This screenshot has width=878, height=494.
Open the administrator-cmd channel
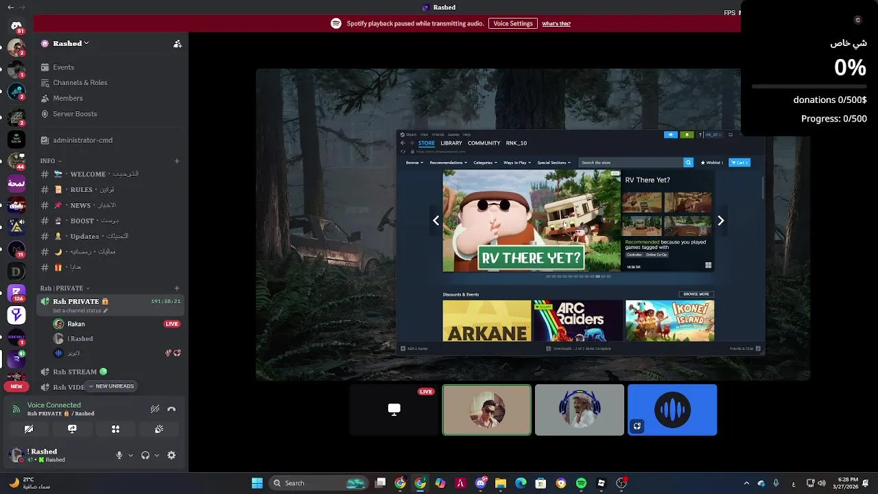(110, 140)
